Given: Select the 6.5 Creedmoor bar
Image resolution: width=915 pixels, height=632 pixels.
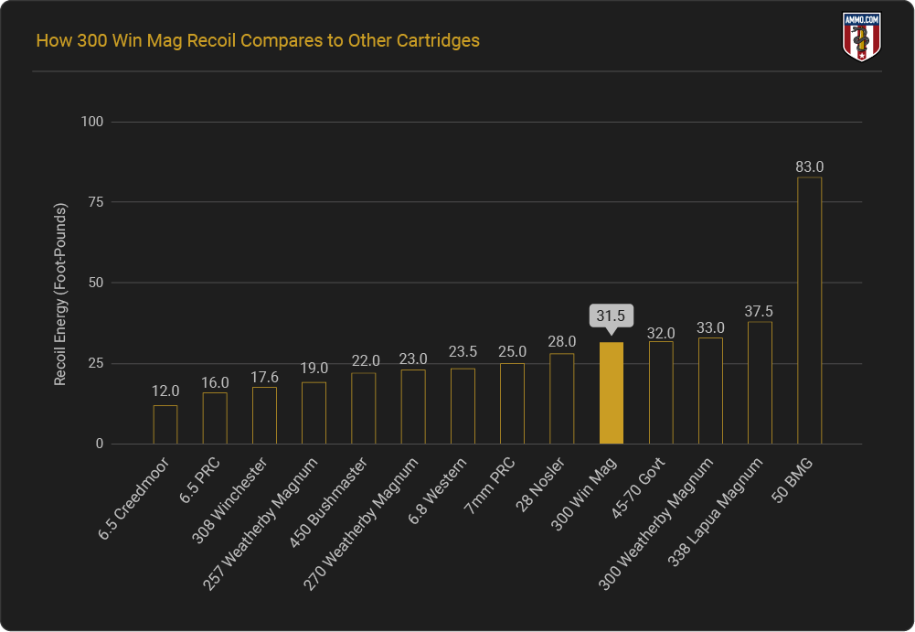Looking at the screenshot, I should pos(165,425).
